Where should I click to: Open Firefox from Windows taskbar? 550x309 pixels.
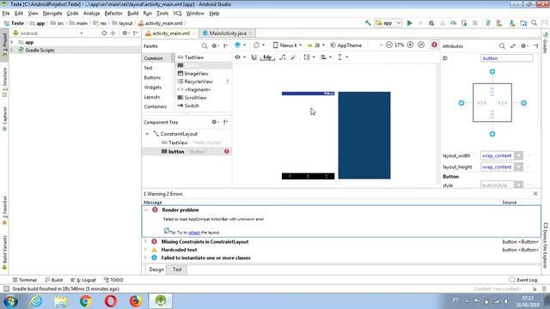pyautogui.click(x=135, y=301)
